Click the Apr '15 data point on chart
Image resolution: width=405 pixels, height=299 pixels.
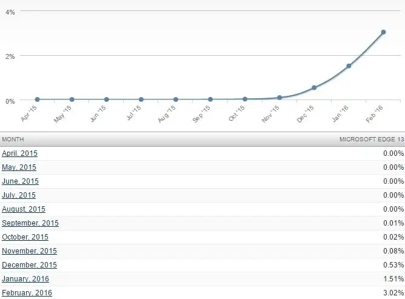37,99
